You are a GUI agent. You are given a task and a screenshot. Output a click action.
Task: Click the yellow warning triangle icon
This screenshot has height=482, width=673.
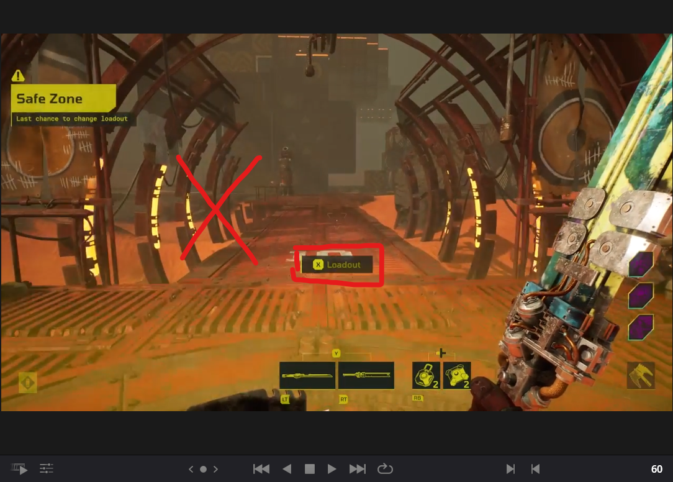coord(18,76)
